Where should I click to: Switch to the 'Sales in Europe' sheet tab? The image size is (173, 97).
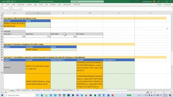(56, 90)
